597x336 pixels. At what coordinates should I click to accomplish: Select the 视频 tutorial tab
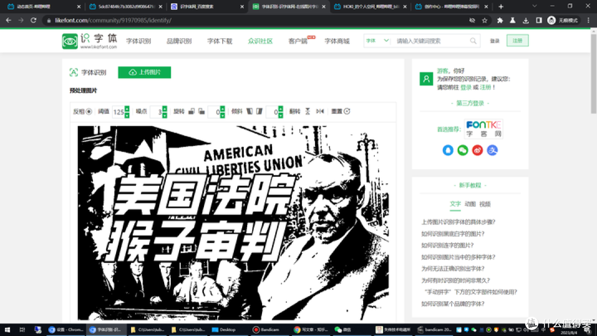coord(485,204)
